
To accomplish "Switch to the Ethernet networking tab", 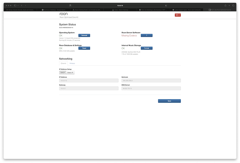I will click(63, 63).
